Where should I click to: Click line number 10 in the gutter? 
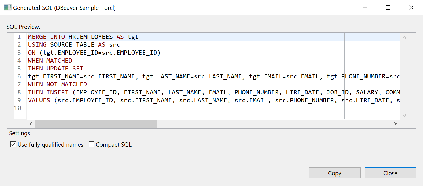point(18,108)
